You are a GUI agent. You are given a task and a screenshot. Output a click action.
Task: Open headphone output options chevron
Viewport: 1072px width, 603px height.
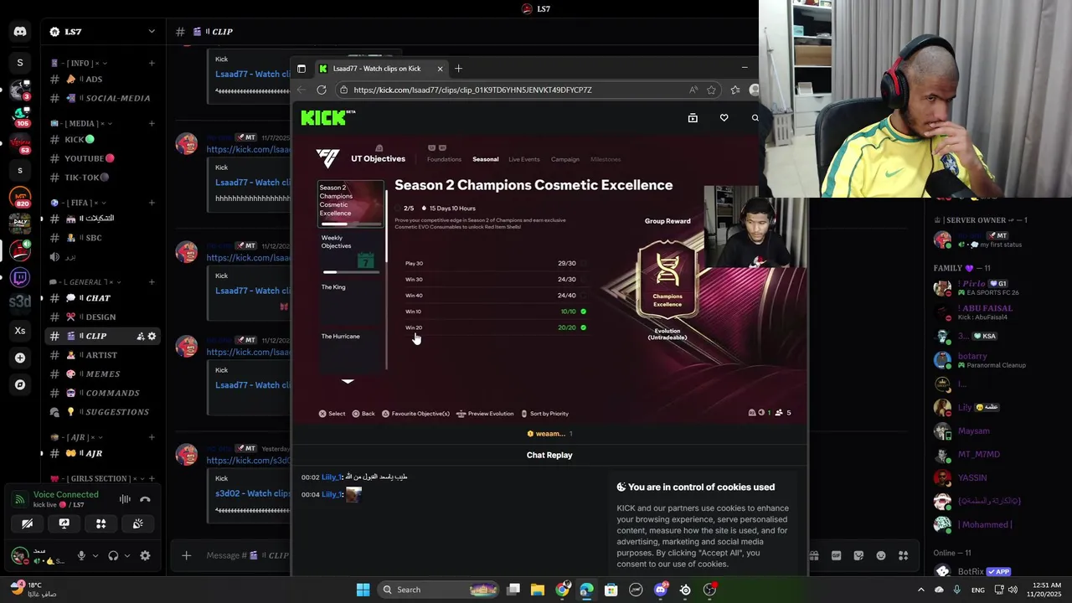[127, 555]
